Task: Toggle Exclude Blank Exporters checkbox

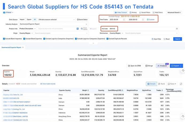Action: (24, 39)
